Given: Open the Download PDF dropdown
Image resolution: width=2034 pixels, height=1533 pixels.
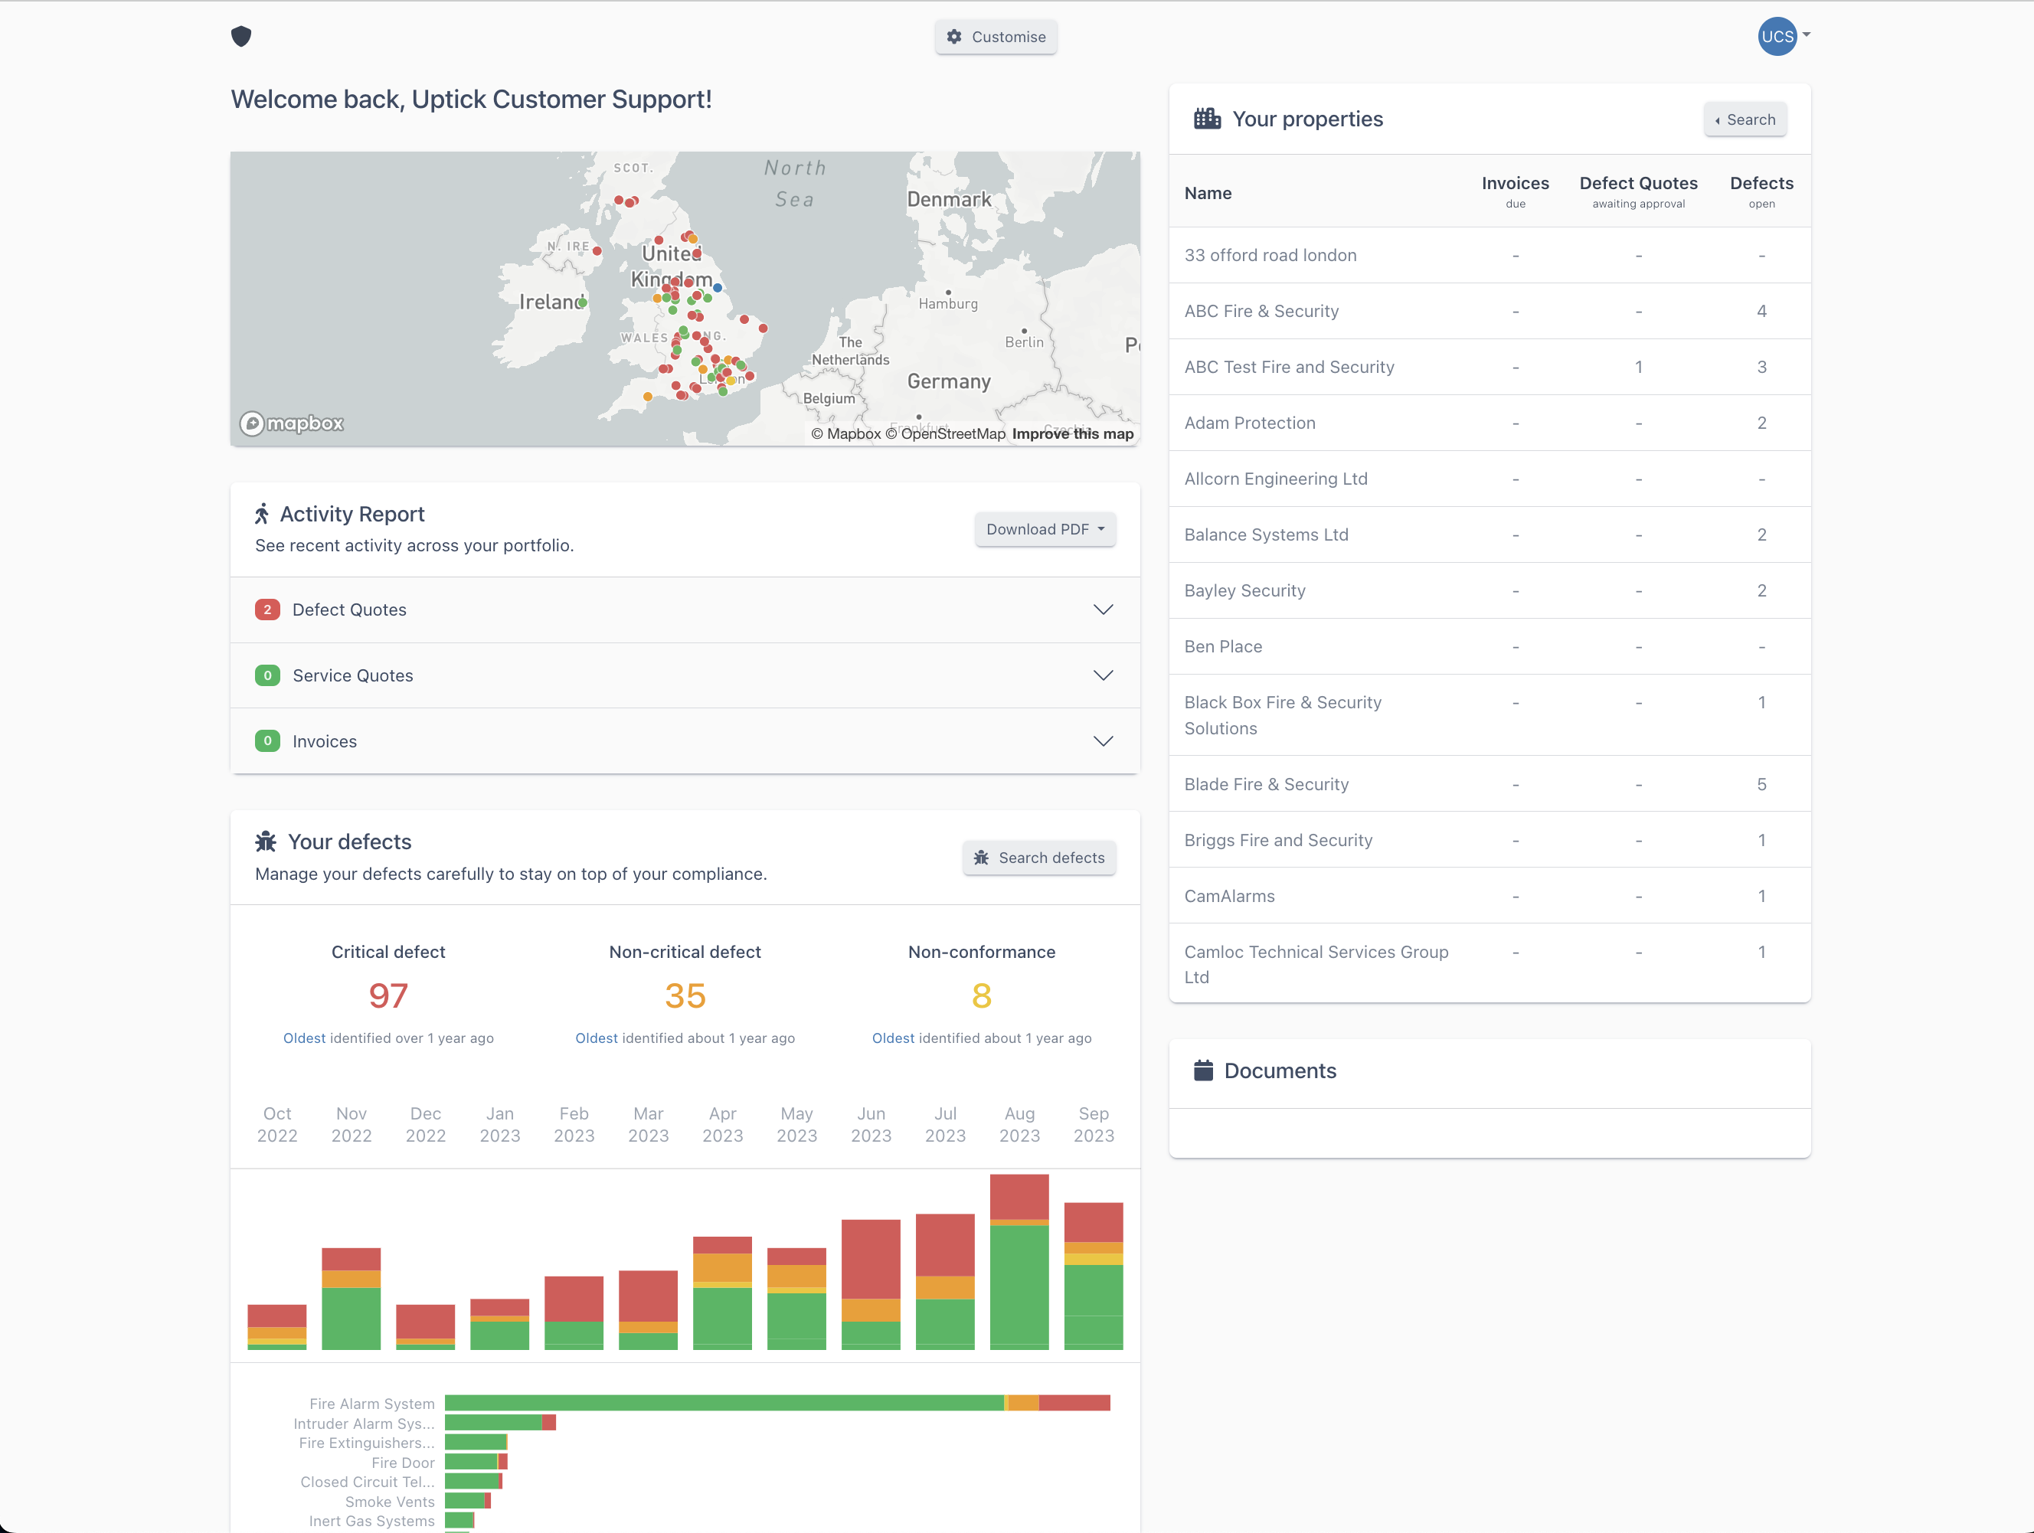Looking at the screenshot, I should pyautogui.click(x=1045, y=529).
